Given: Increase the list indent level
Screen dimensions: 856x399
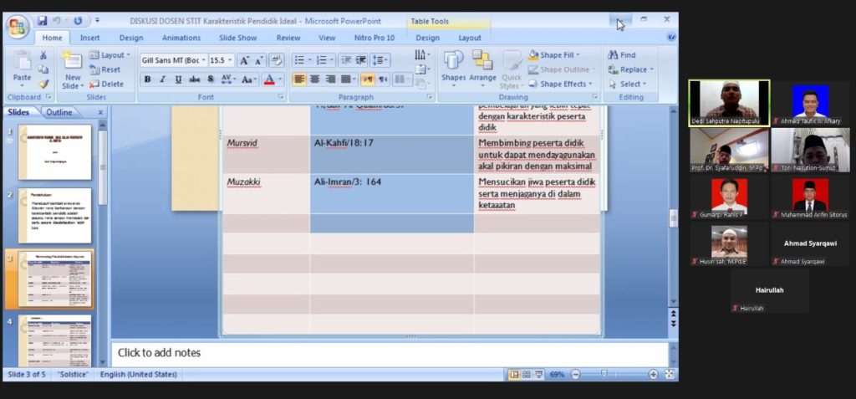Looking at the screenshot, I should (360, 60).
